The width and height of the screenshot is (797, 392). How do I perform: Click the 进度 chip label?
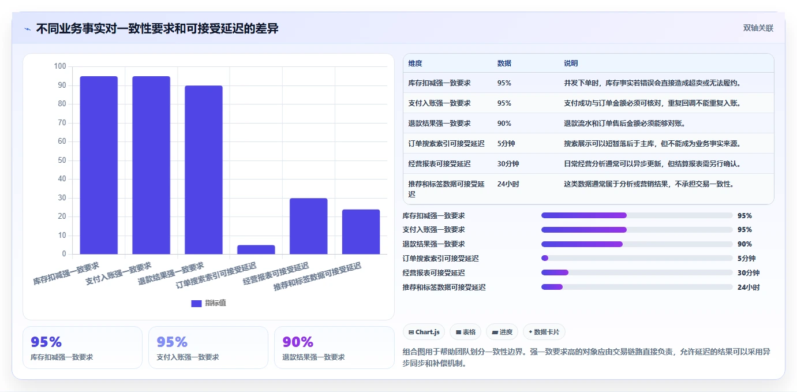(x=506, y=332)
